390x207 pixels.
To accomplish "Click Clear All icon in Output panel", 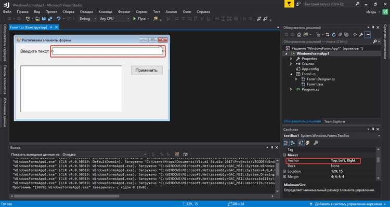I will (x=177, y=155).
